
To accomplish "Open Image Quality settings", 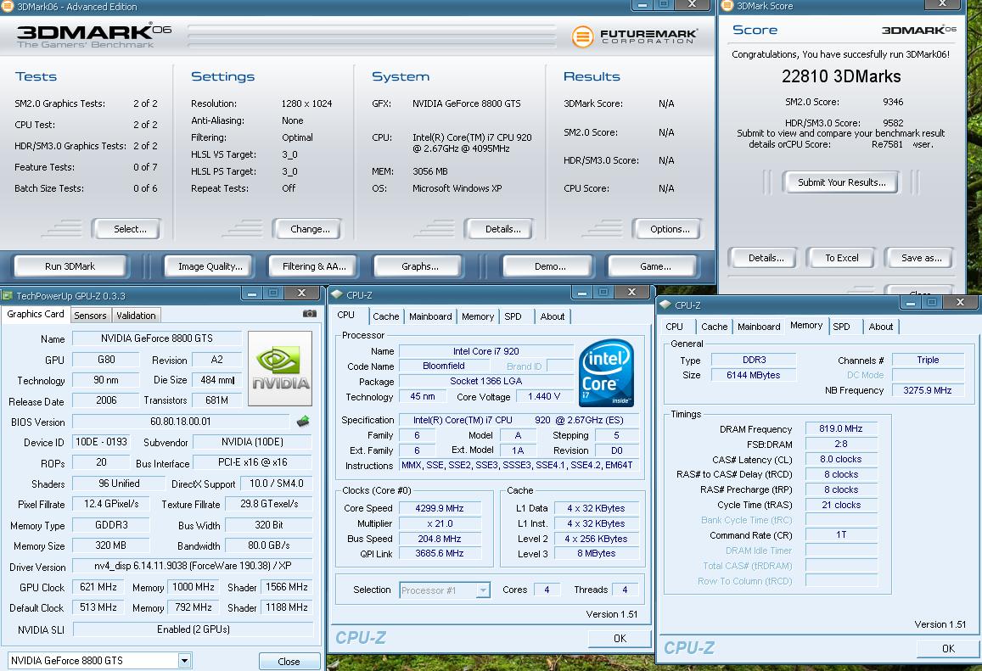I will coord(210,266).
